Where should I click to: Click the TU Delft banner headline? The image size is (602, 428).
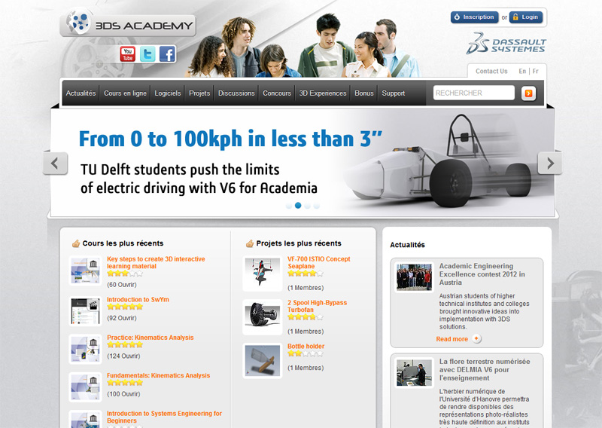click(230, 139)
